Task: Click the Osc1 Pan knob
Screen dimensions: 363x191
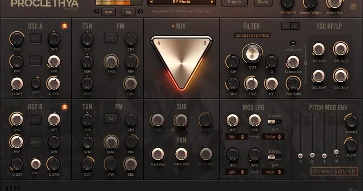Action: point(158,154)
